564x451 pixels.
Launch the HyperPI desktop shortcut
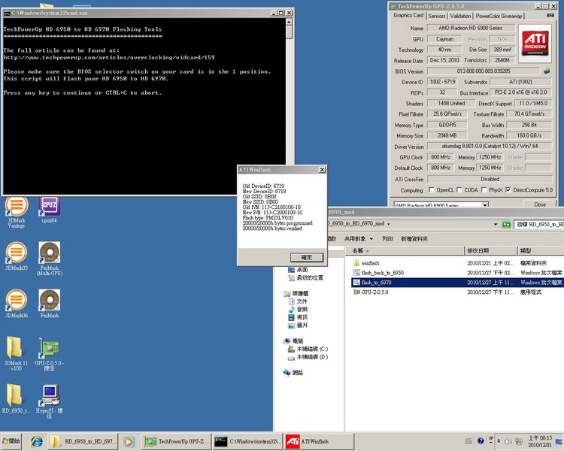tap(50, 401)
